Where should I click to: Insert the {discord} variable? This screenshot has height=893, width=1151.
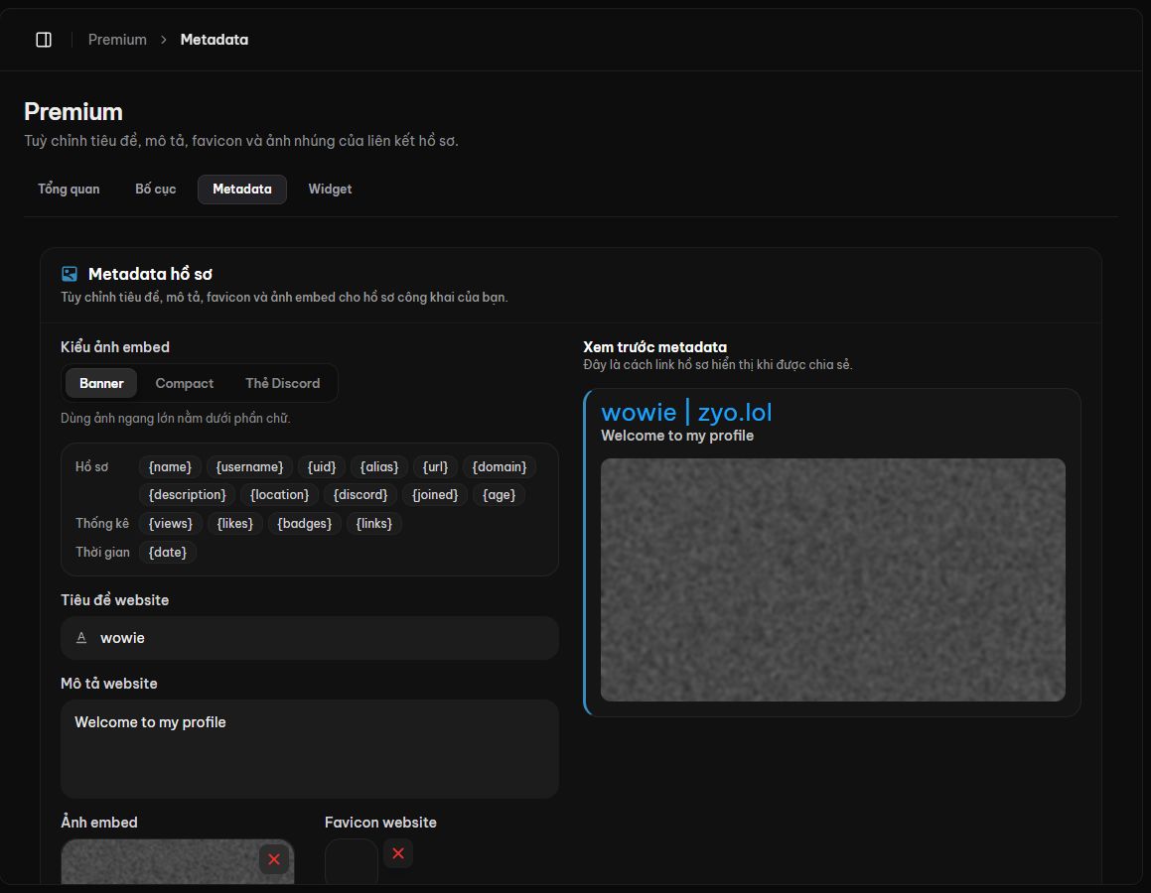[x=360, y=495]
